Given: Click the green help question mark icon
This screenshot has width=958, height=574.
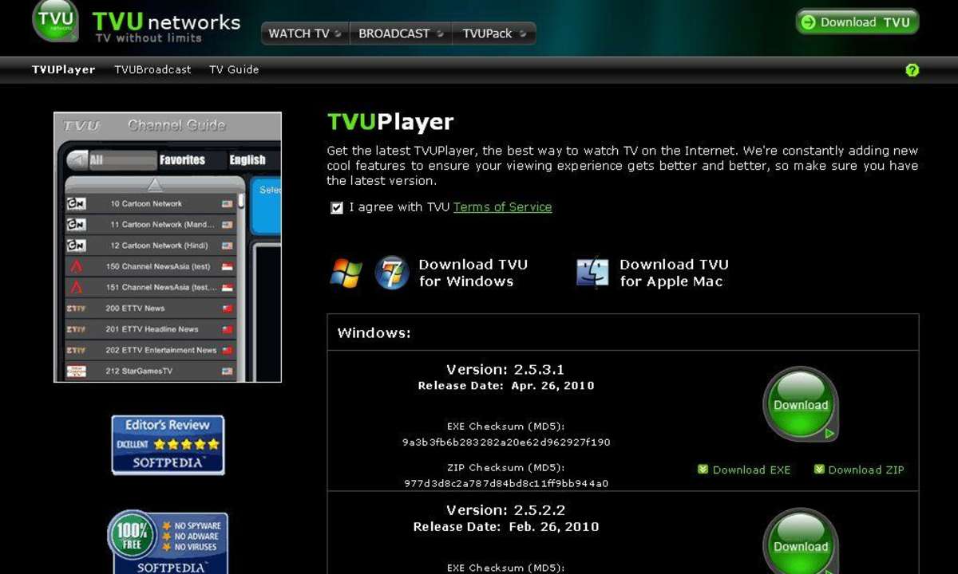Looking at the screenshot, I should (912, 70).
